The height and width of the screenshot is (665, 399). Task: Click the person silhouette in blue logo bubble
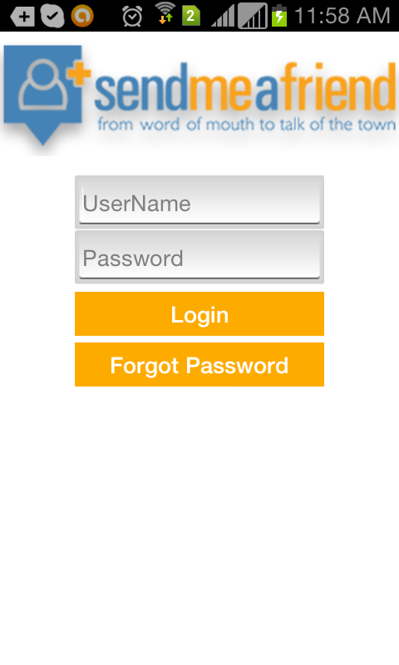(43, 85)
